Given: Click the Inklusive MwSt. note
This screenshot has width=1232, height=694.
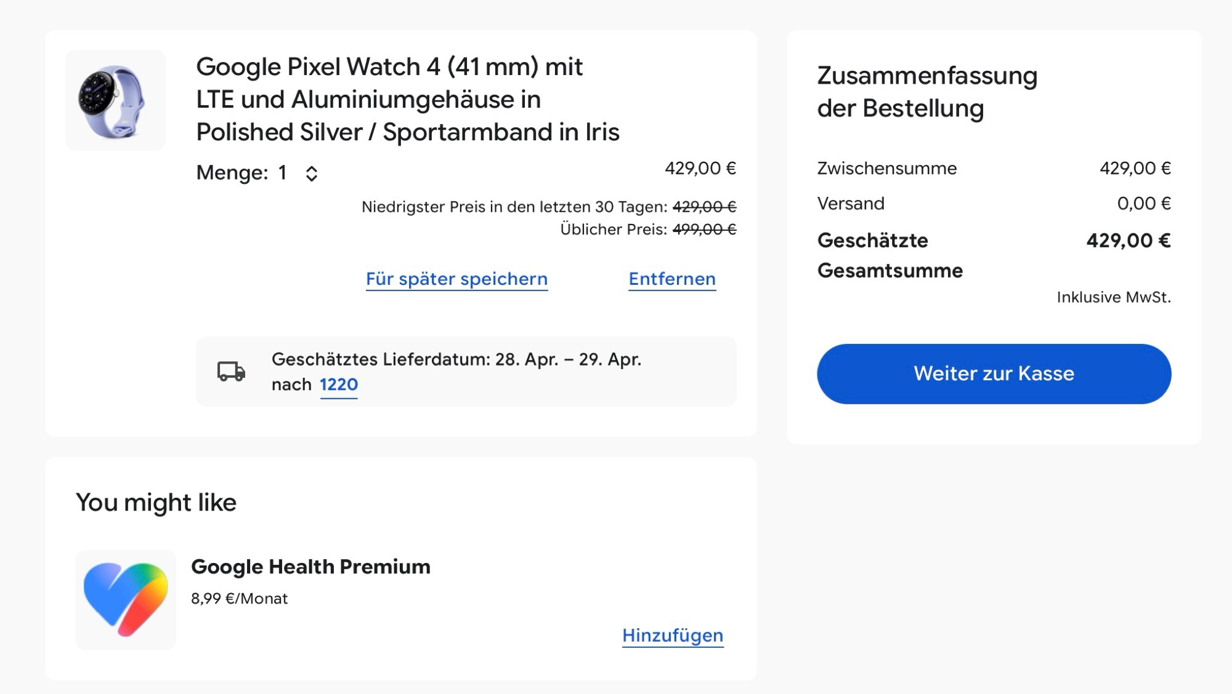Looking at the screenshot, I should point(1114,297).
